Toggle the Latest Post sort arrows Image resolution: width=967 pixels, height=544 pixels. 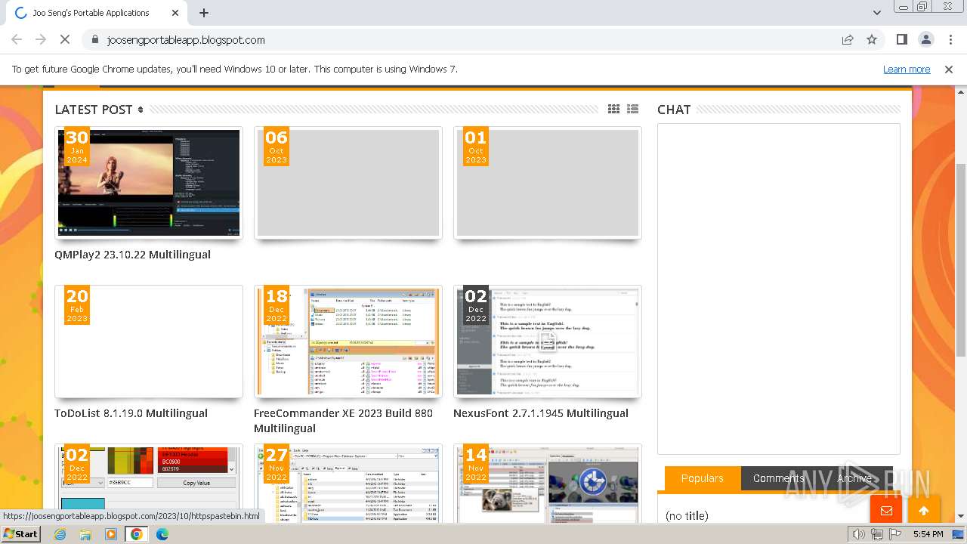(x=141, y=110)
